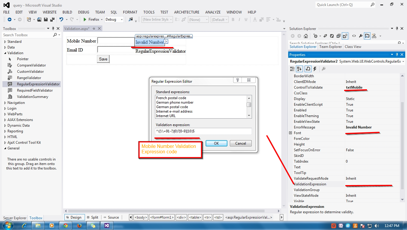The height and width of the screenshot is (230, 407).
Task: Click the New Project toolbar icon
Action: coord(29,19)
